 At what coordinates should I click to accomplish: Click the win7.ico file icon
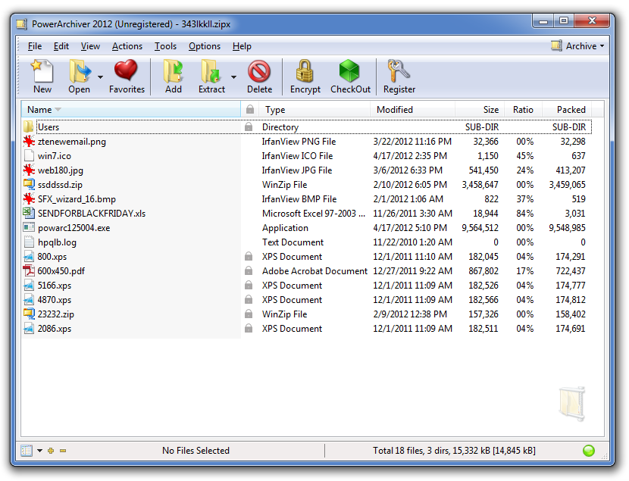29,156
